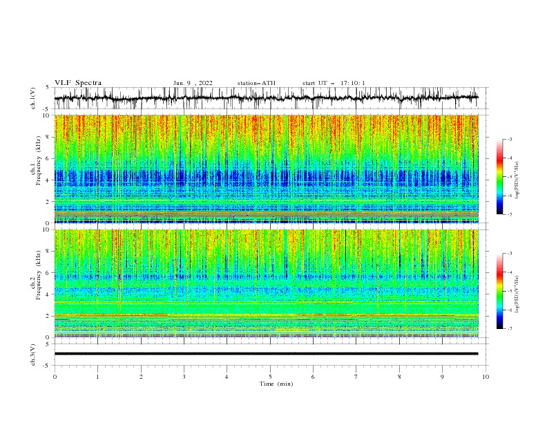Click the "8" kHz tick of ch.2 spectrogram

point(48,252)
